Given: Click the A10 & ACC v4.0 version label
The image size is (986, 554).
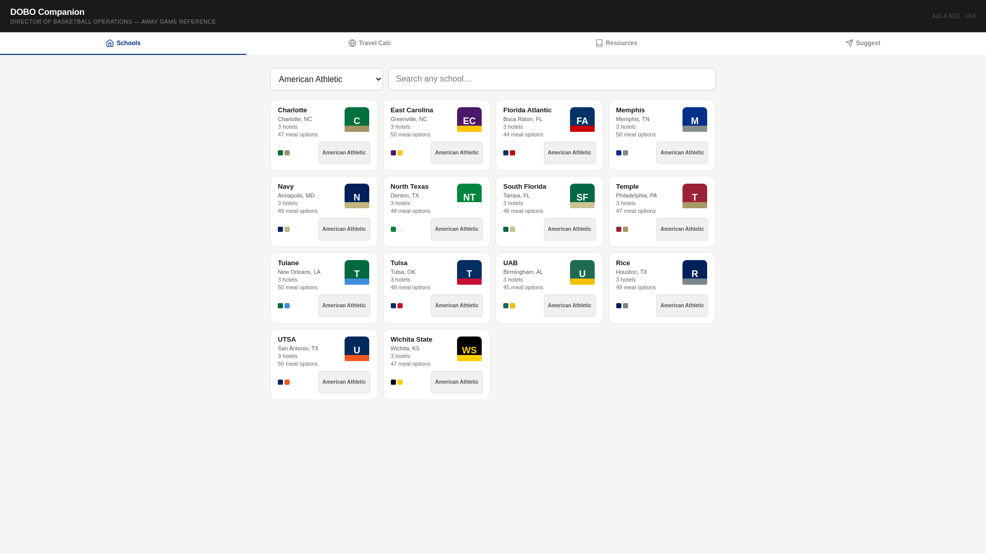Looking at the screenshot, I should tap(954, 16).
